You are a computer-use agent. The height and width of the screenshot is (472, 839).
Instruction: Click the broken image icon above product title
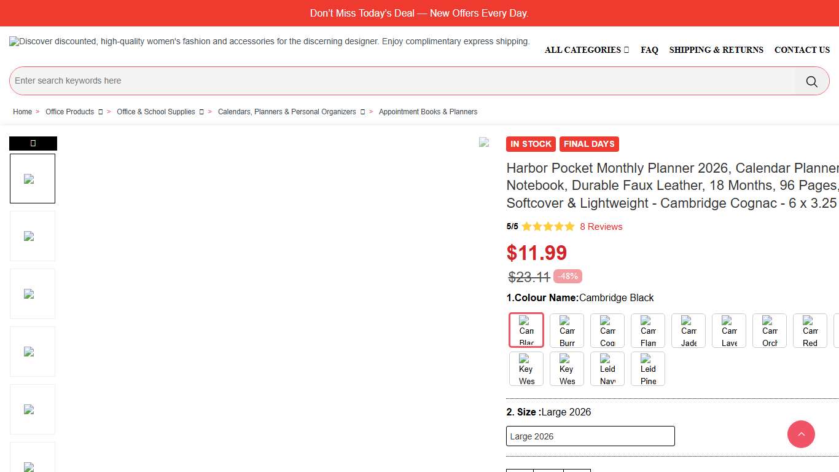484,143
